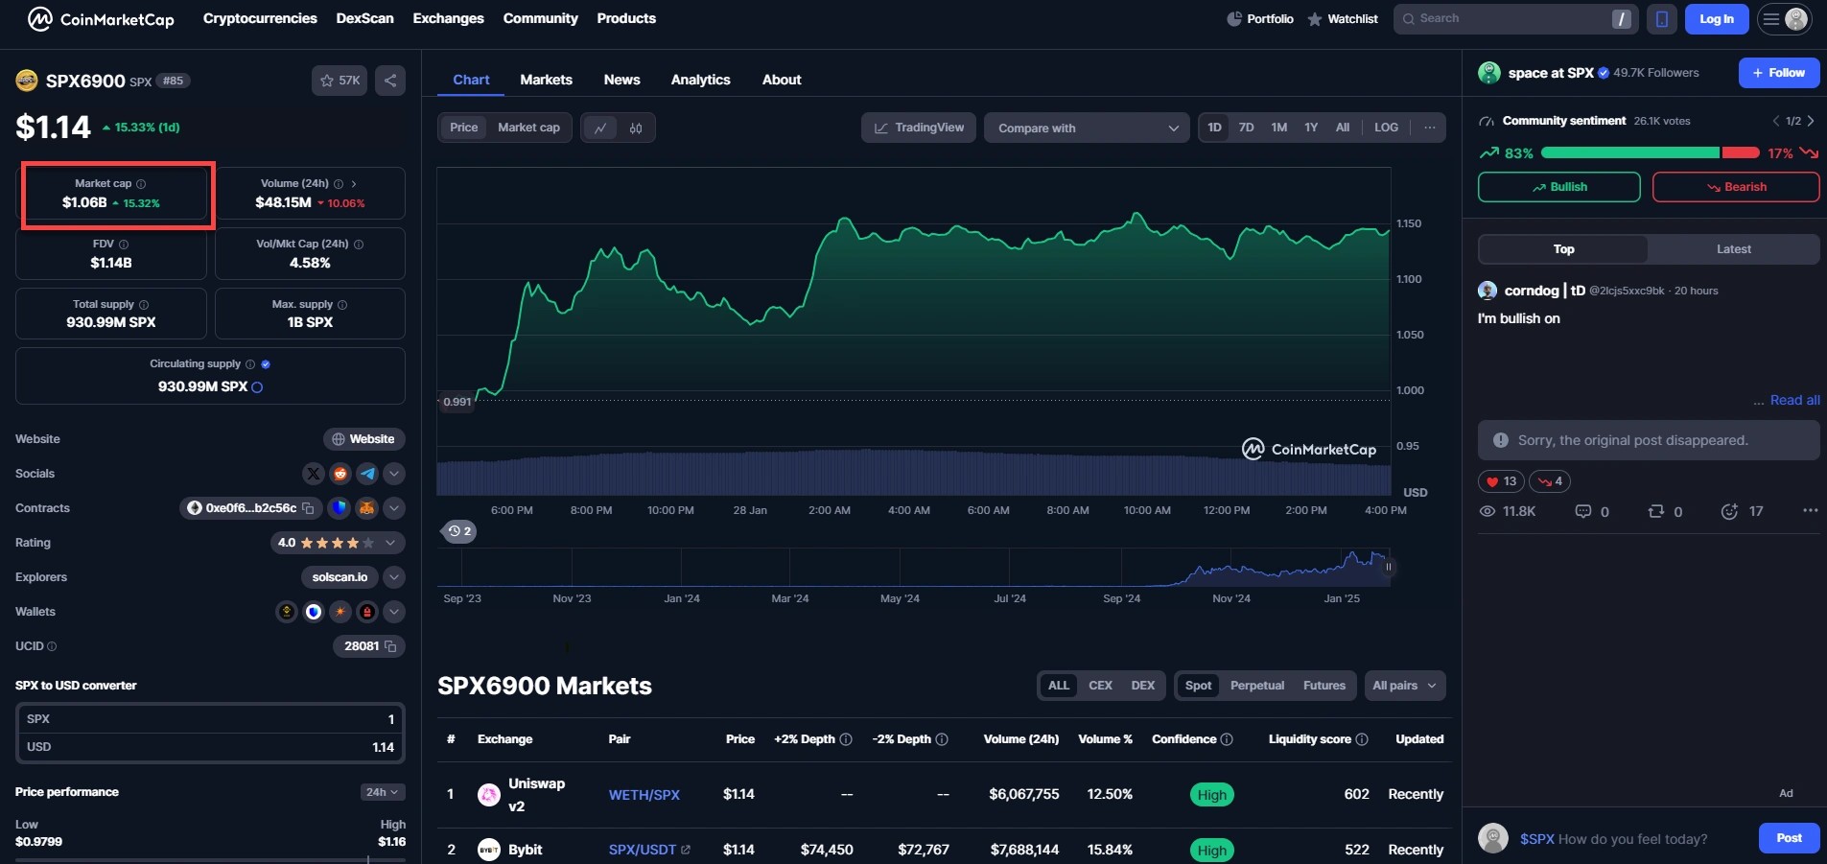Copy the UCID 28081 icon
The image size is (1827, 864).
[x=390, y=646]
